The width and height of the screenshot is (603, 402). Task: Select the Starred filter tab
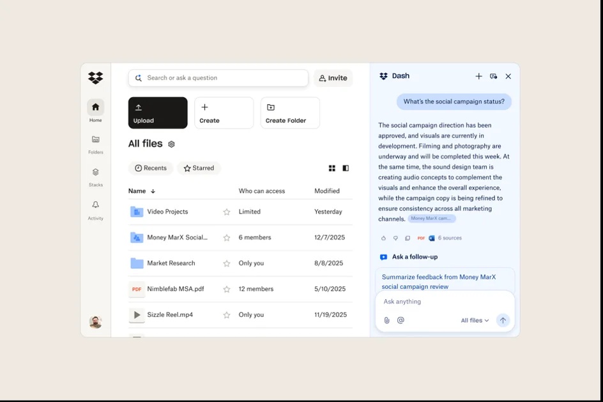(199, 168)
